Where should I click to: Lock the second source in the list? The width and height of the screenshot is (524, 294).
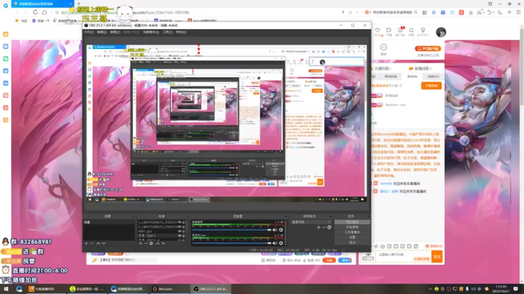[x=183, y=226]
